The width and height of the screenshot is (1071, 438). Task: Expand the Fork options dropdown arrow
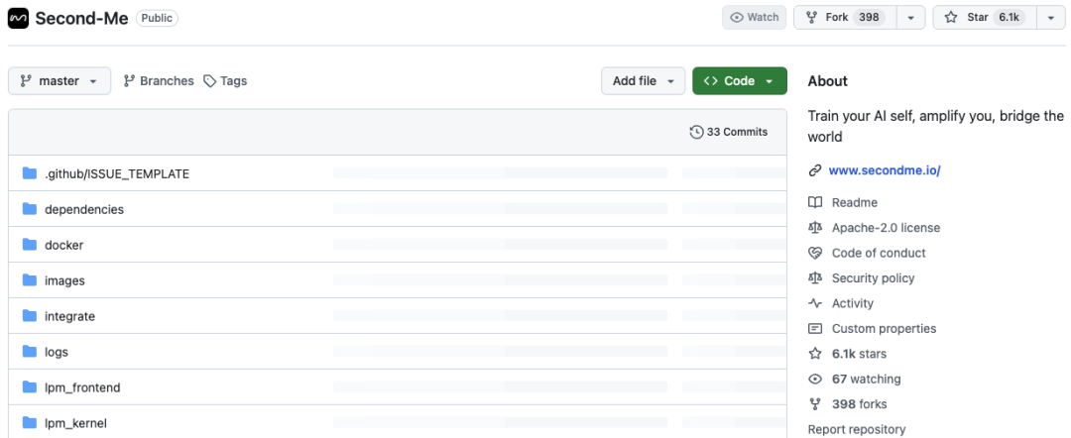click(911, 18)
